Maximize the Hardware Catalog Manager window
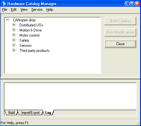141x126 pixels. [x=132, y=3]
